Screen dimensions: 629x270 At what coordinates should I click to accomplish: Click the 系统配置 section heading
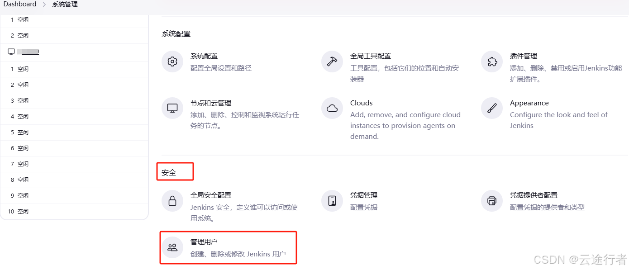(x=176, y=34)
